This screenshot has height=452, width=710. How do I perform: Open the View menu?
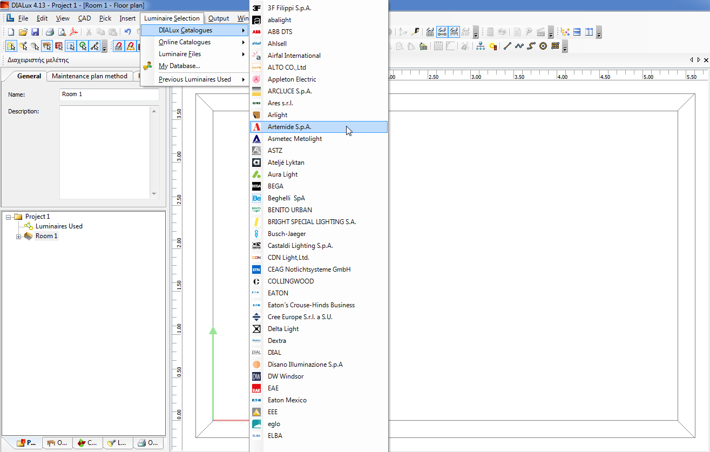[x=63, y=18]
